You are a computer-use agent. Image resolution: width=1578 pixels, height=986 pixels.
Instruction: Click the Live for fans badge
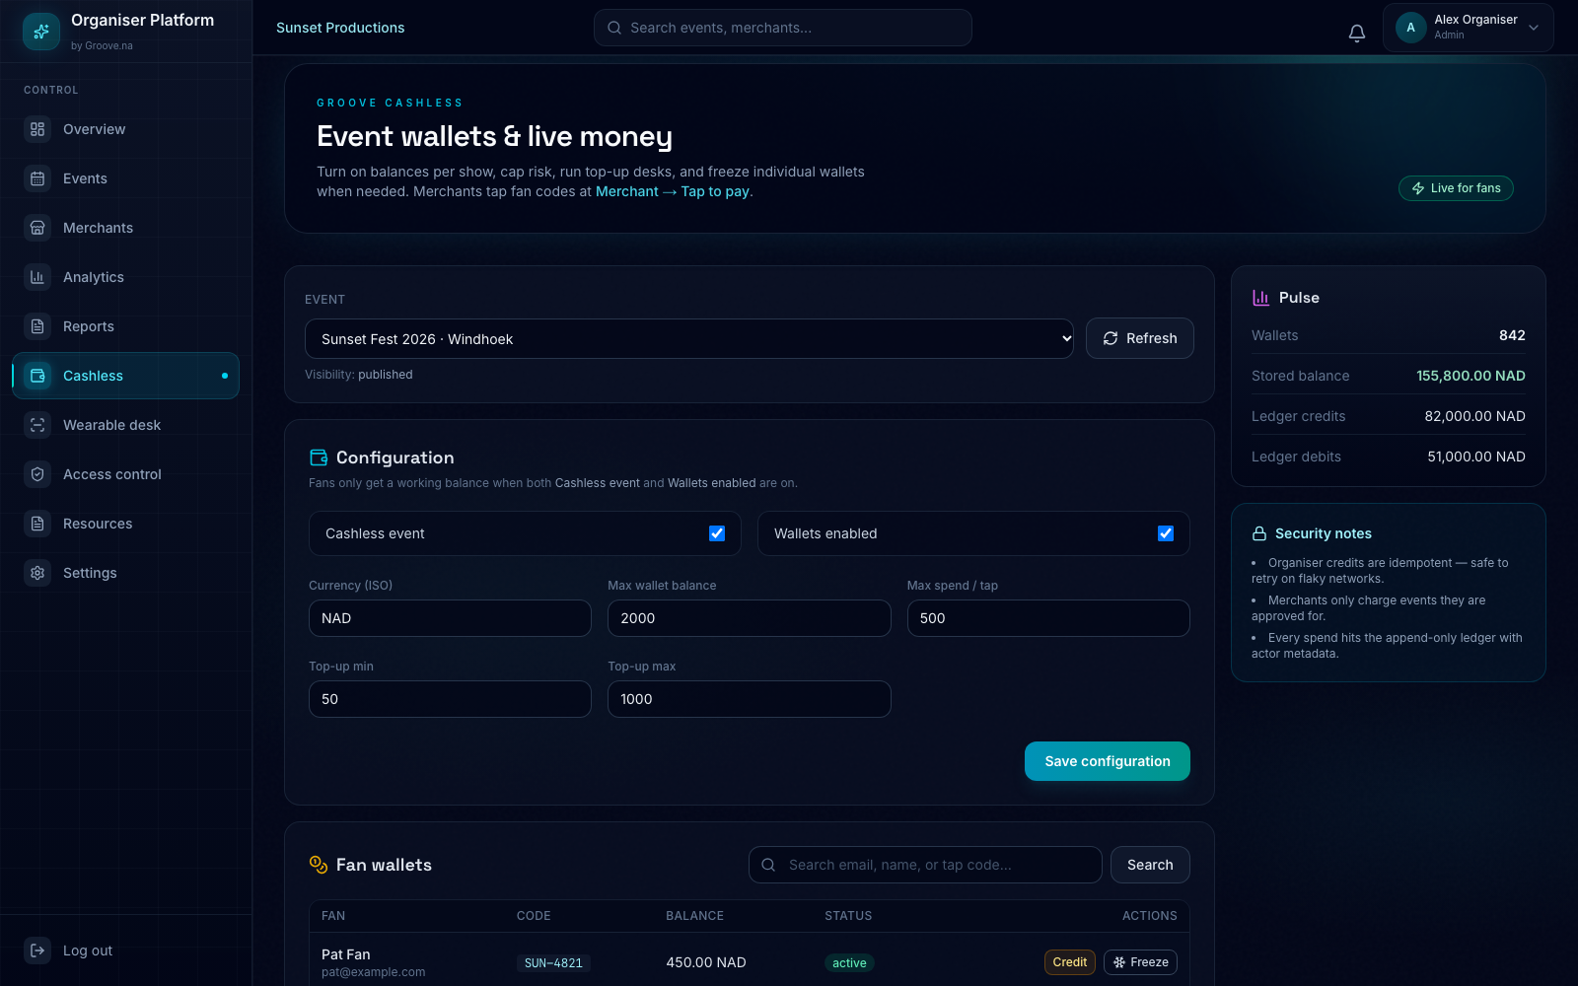(x=1456, y=188)
